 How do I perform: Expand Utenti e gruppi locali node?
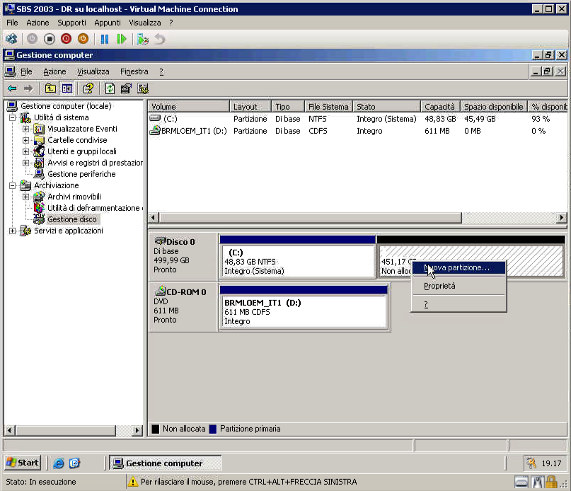[26, 151]
